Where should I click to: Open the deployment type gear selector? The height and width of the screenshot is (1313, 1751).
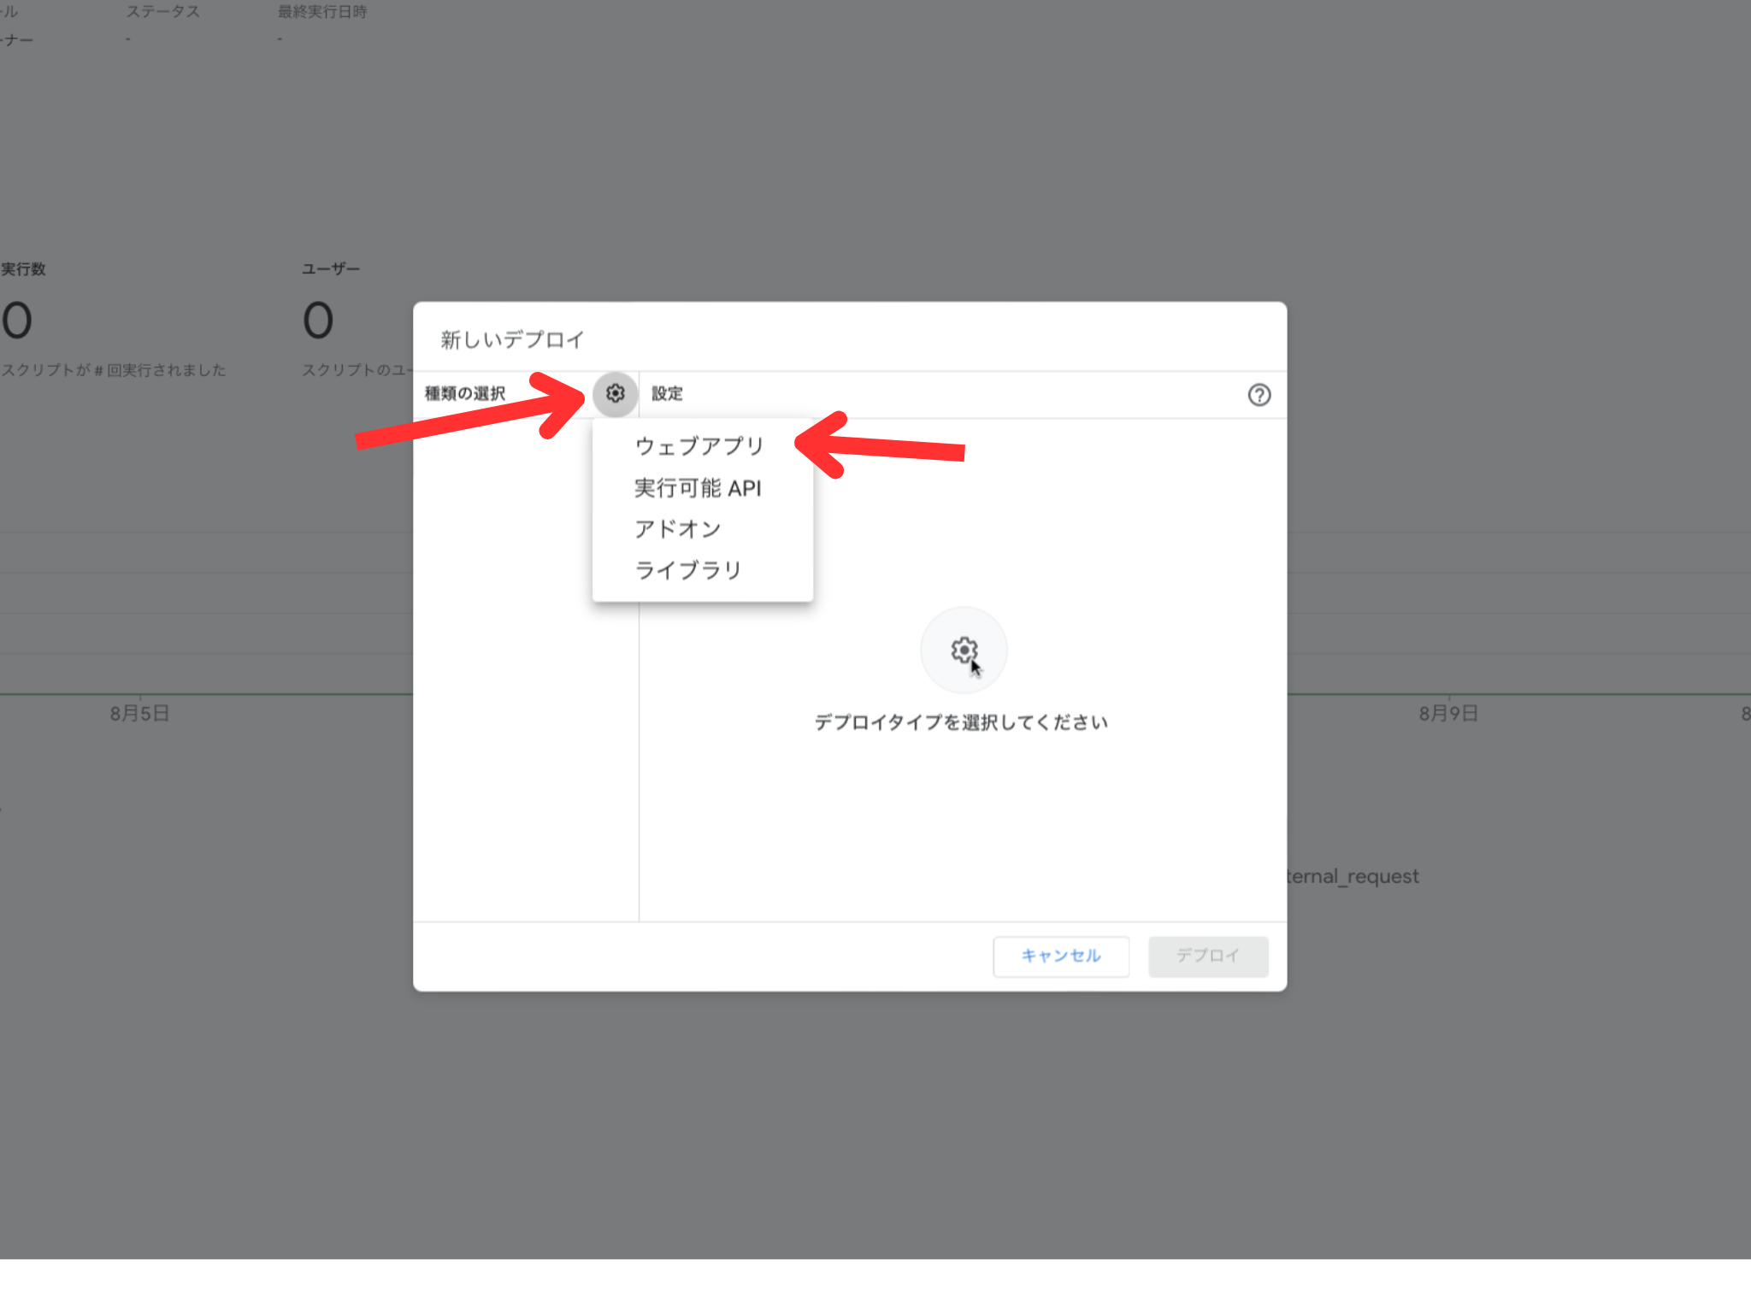pyautogui.click(x=614, y=394)
